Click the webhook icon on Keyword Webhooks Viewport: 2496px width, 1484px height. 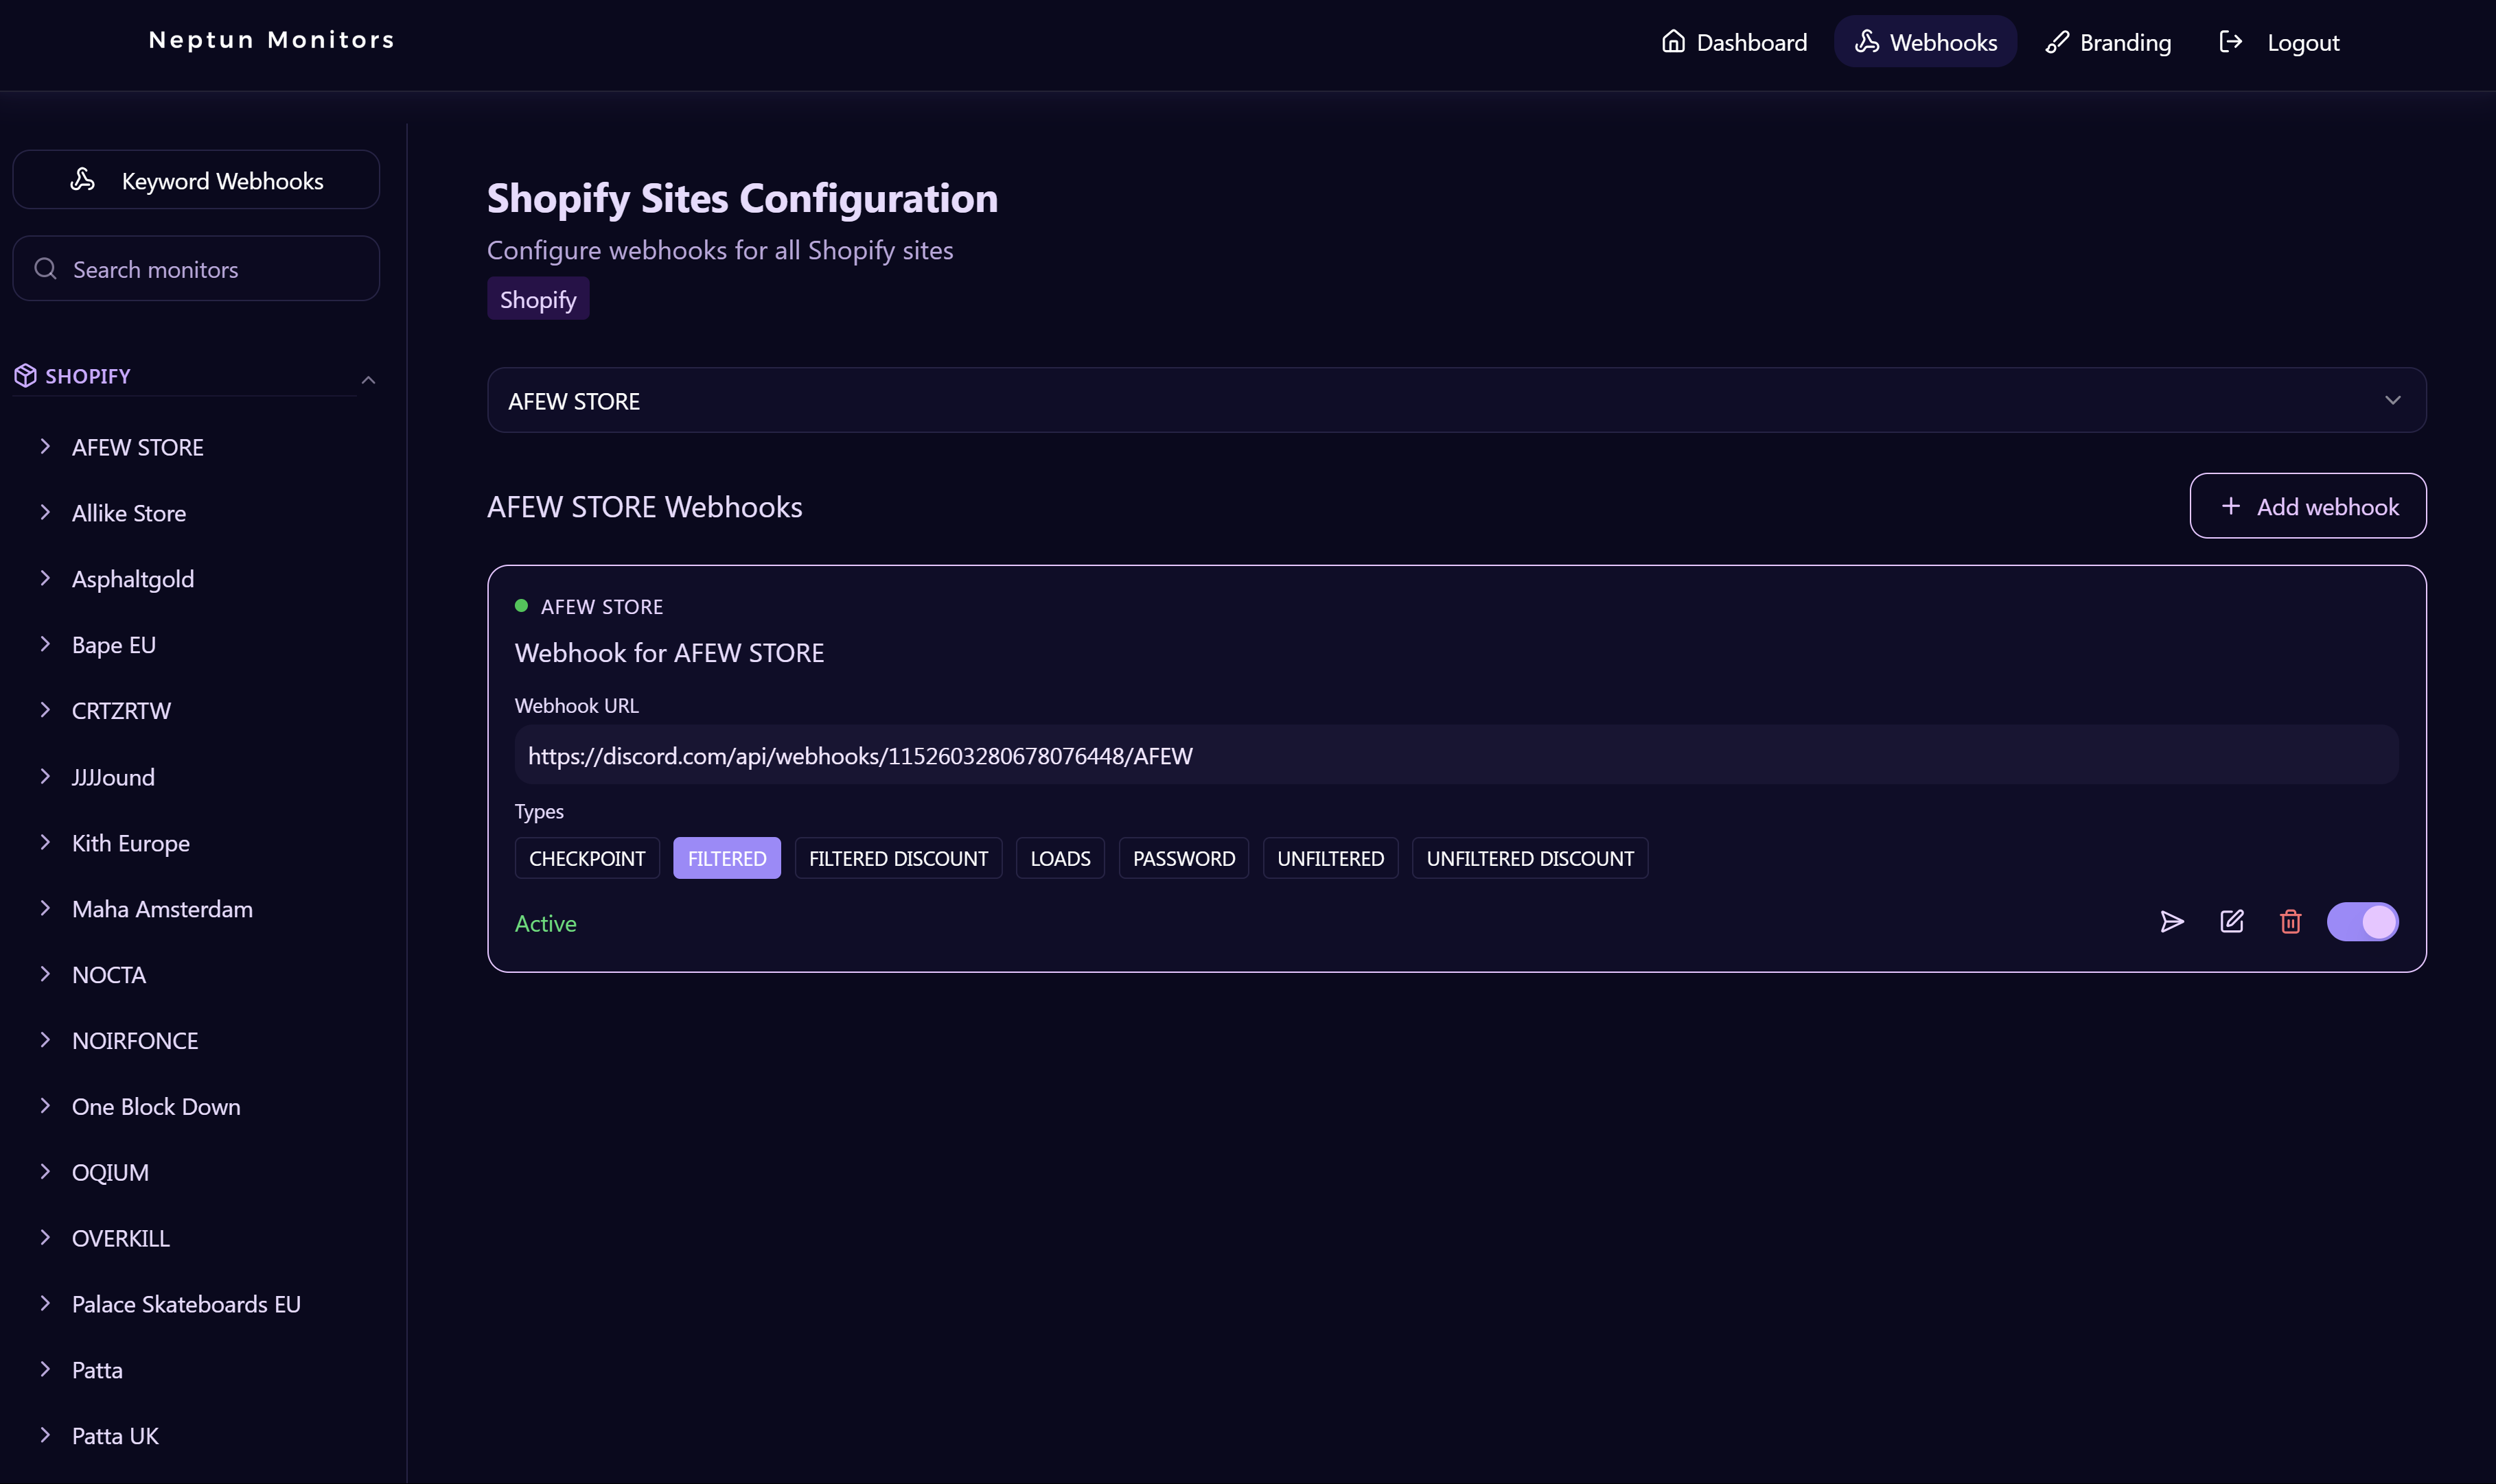(83, 180)
